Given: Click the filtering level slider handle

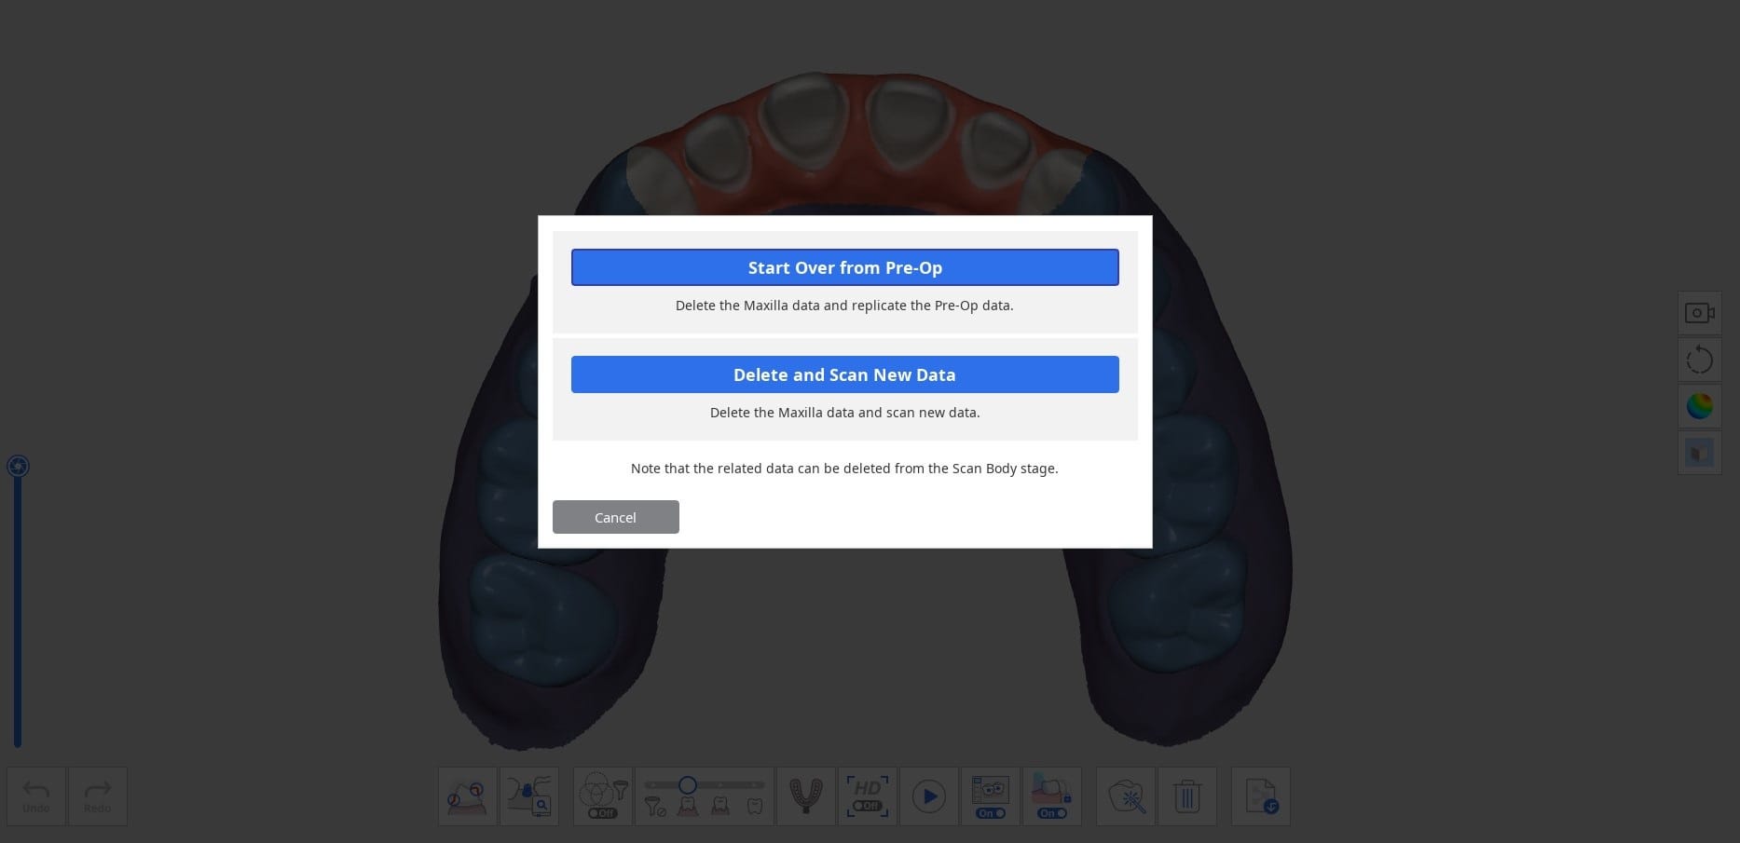Looking at the screenshot, I should coord(687,785).
